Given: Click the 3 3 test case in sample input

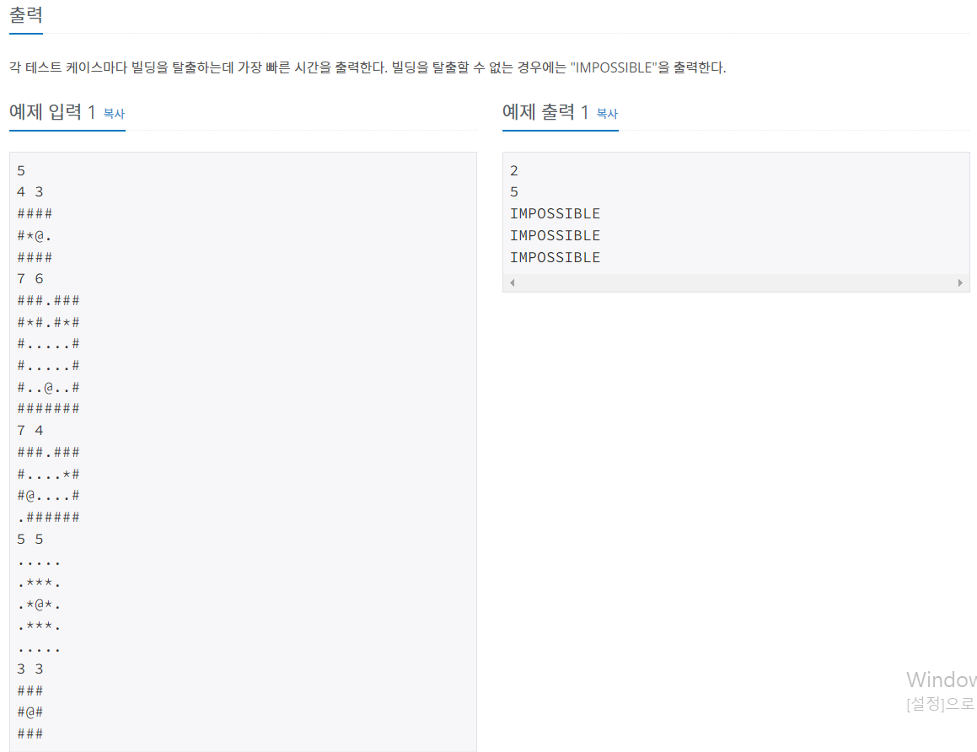Looking at the screenshot, I should coord(28,669).
